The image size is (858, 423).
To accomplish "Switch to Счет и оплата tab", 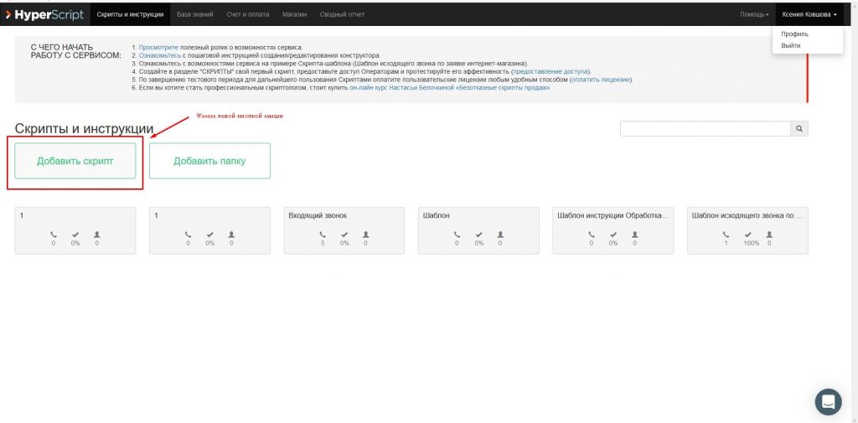I will point(249,14).
